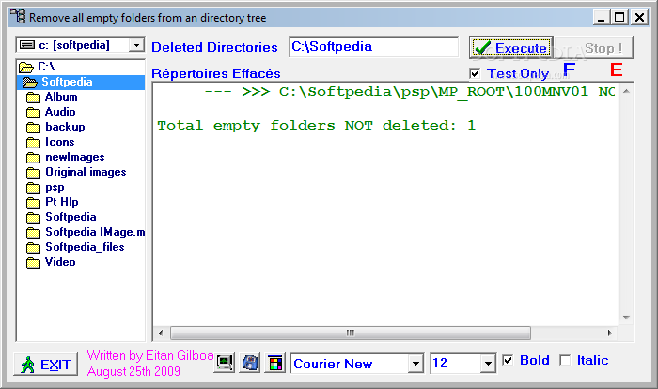The height and width of the screenshot is (389, 658).
Task: Select the Softpedia IMage.m folder
Action: [x=86, y=232]
